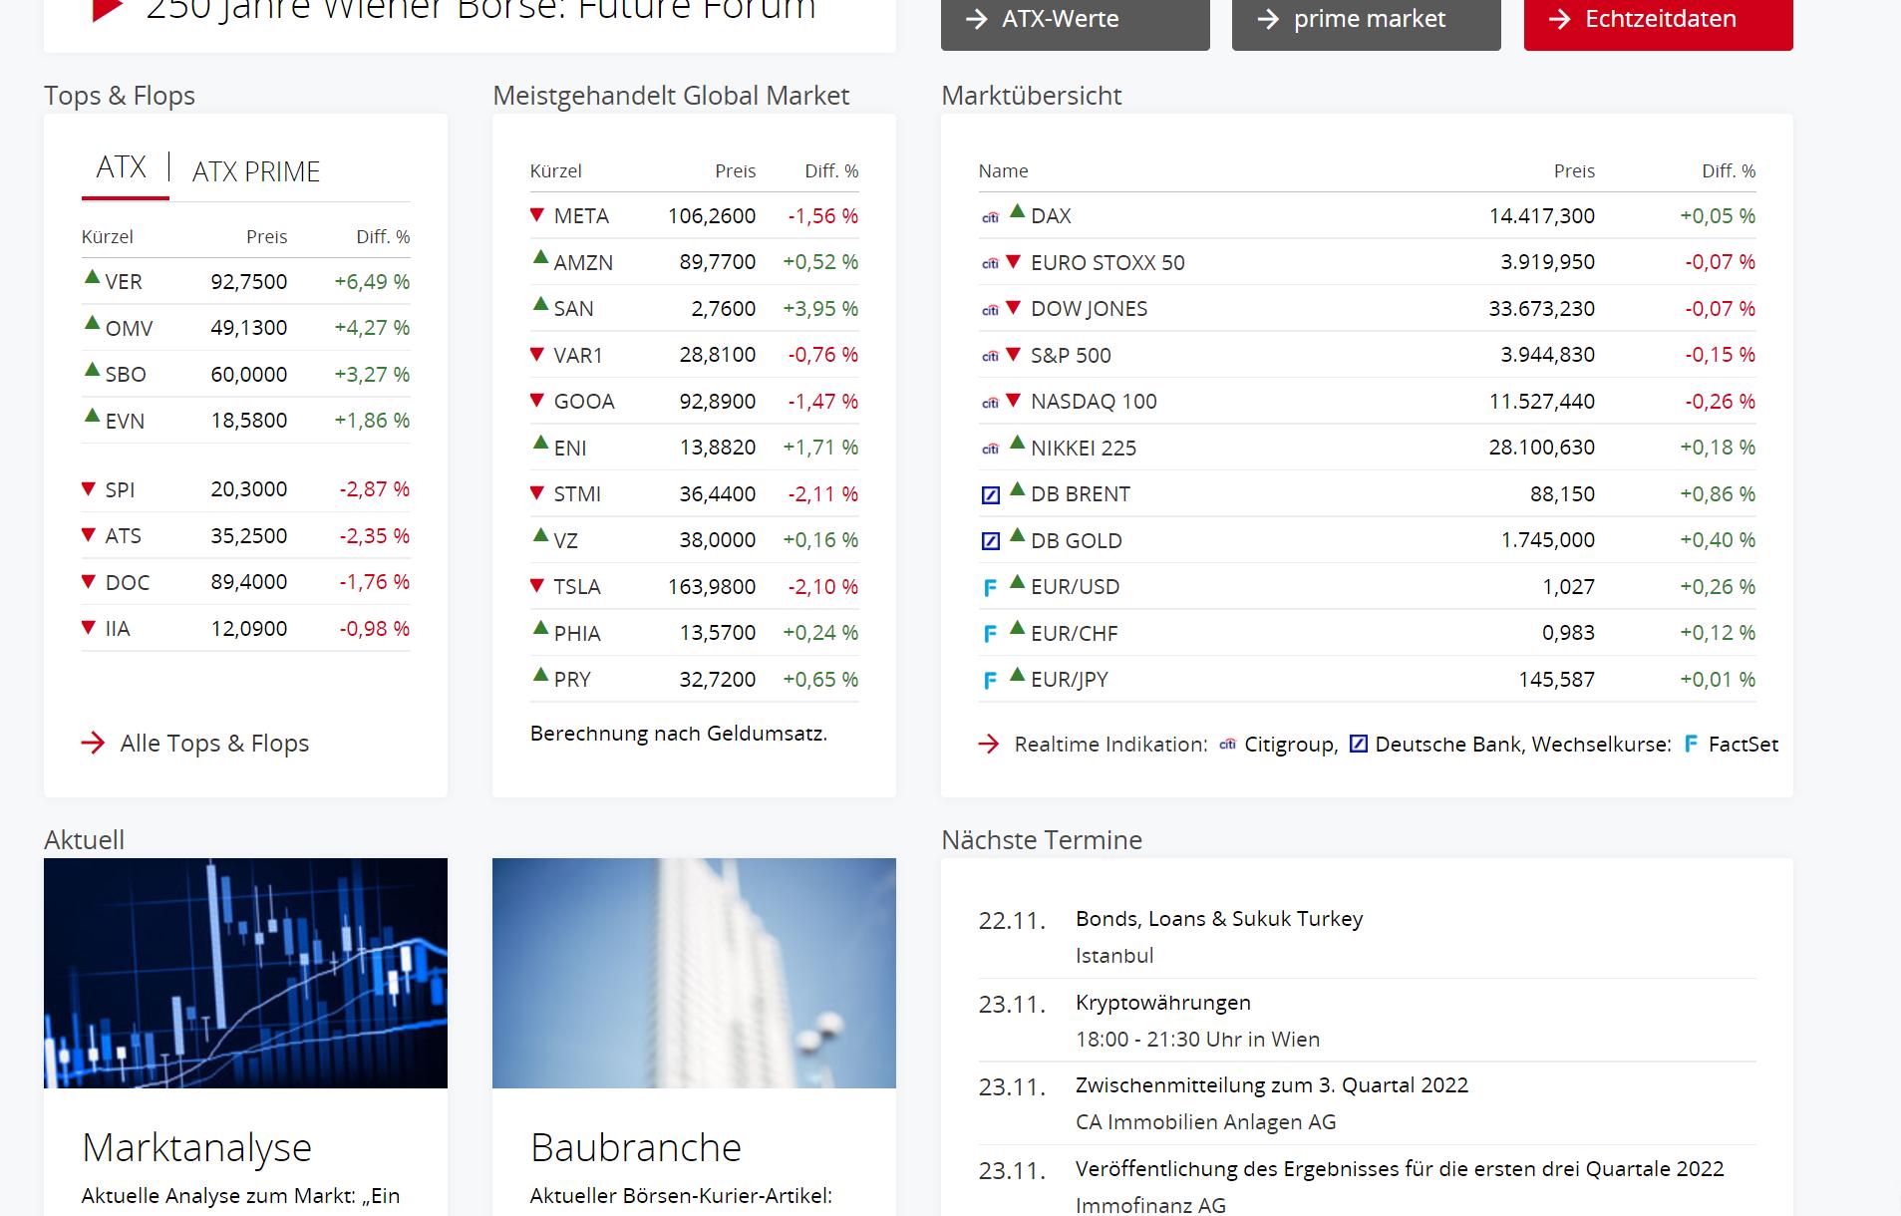The image size is (1901, 1216).
Task: Open the Baubranche article heading
Action: point(636,1147)
